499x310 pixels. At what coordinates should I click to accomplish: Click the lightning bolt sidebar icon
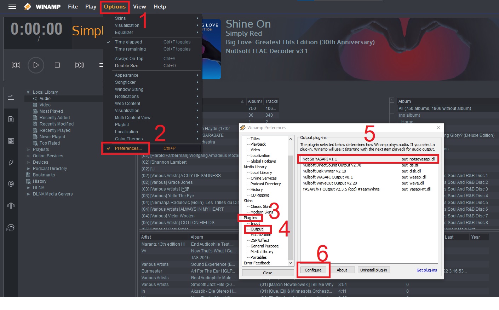pos(11,163)
